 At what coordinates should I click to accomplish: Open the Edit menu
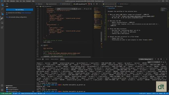click(8, 1)
